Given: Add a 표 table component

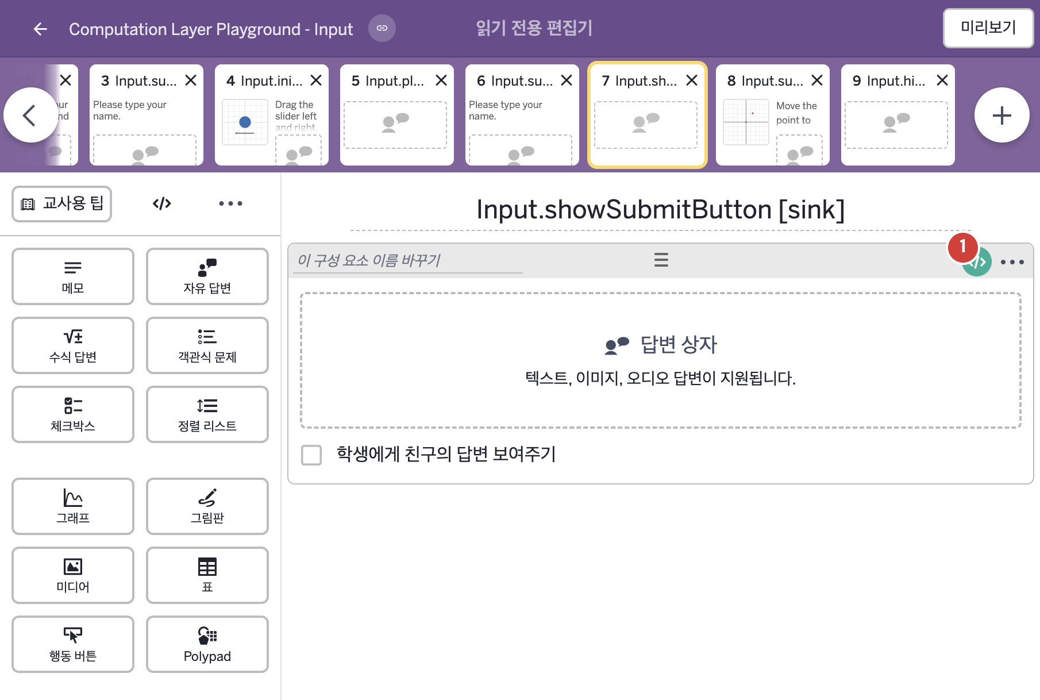Looking at the screenshot, I should (x=207, y=575).
